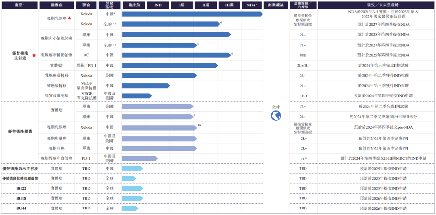The width and height of the screenshot is (436, 215).
Task: Click the 2L+/1L treatment line cell
Action: coord(303,66)
